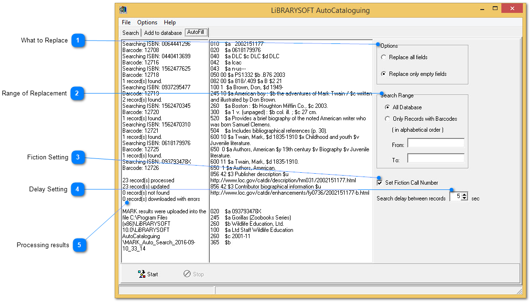Click '0 record(s) not found' line
The height and width of the screenshot is (303, 531).
coord(146,193)
